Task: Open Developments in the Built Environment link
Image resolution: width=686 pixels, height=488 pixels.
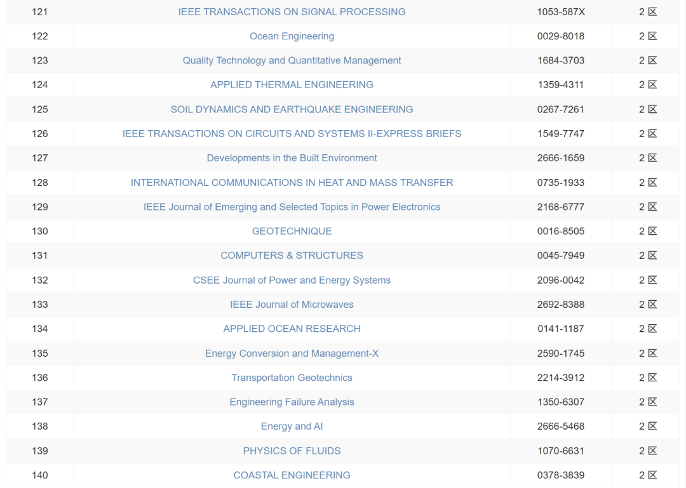Action: (292, 158)
